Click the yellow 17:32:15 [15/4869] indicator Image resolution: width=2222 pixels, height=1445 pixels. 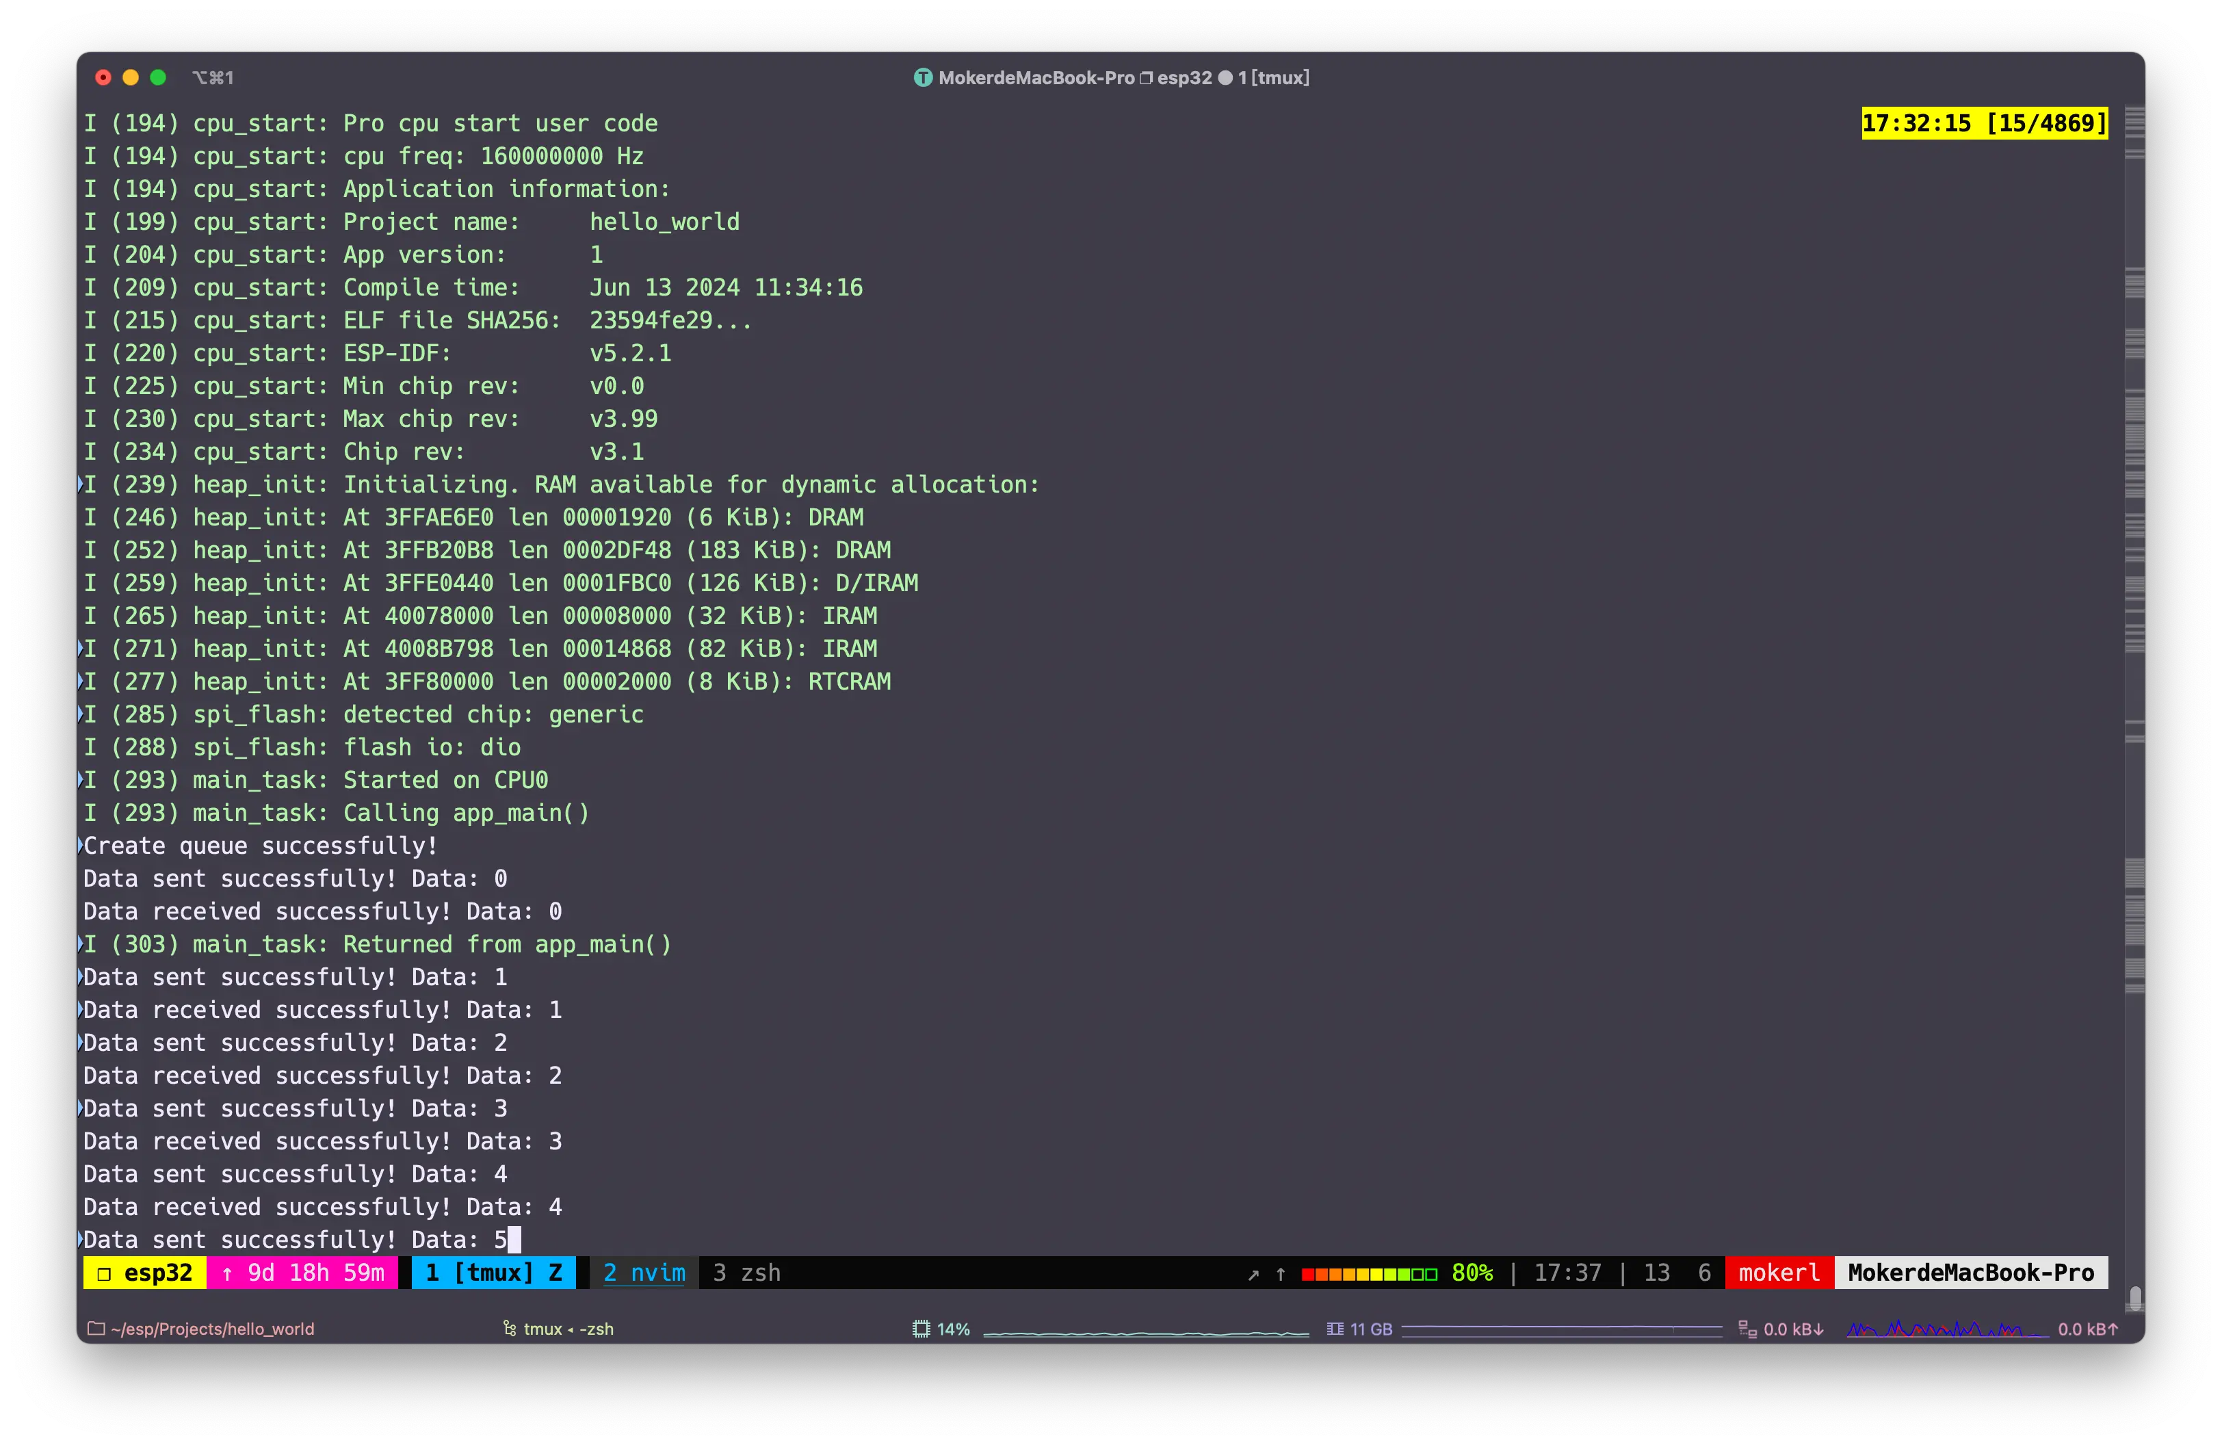pos(1984,123)
